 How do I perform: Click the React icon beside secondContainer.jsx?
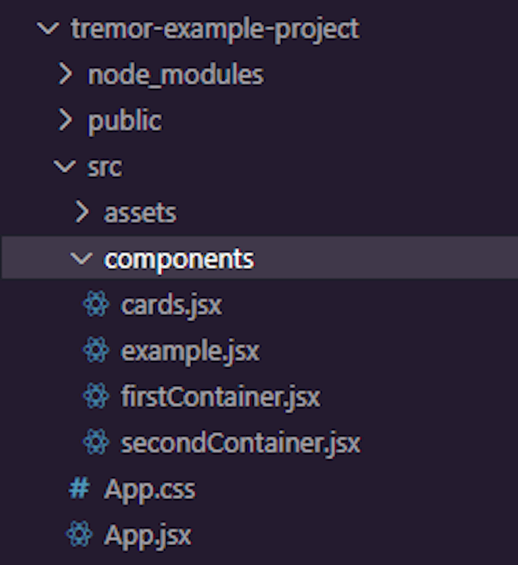(x=96, y=442)
